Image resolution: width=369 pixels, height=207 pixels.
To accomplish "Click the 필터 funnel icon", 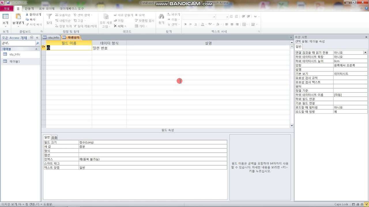I will 49,17.
